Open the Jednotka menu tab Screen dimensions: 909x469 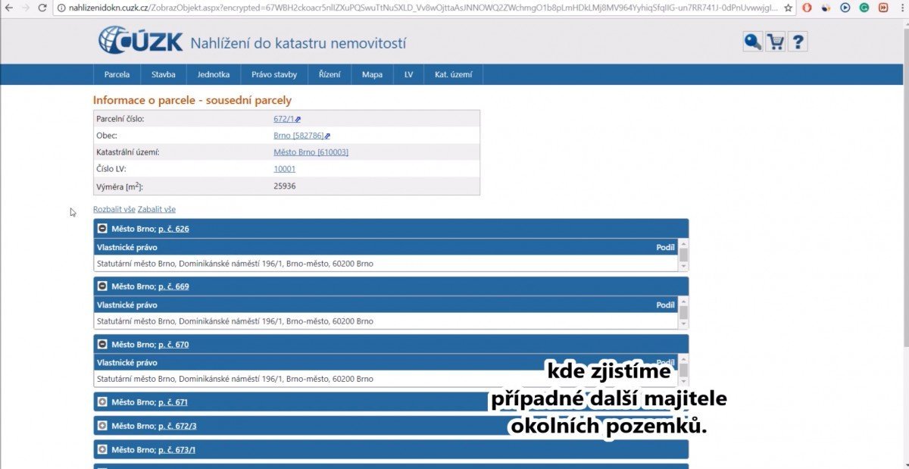214,74
